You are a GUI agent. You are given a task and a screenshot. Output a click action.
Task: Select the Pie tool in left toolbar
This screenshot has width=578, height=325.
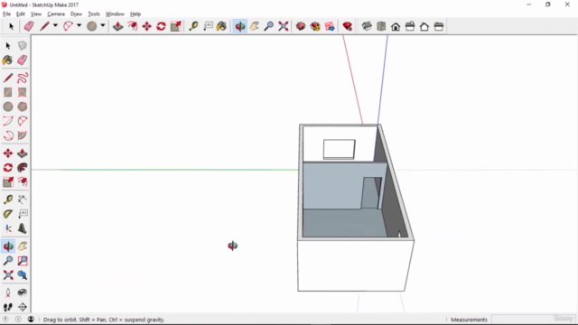click(x=23, y=135)
